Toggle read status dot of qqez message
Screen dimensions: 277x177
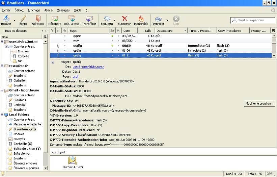[x=112, y=36]
